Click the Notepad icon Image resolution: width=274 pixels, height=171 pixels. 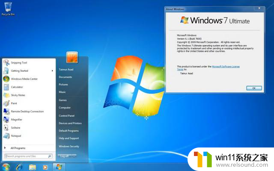click(x=6, y=136)
